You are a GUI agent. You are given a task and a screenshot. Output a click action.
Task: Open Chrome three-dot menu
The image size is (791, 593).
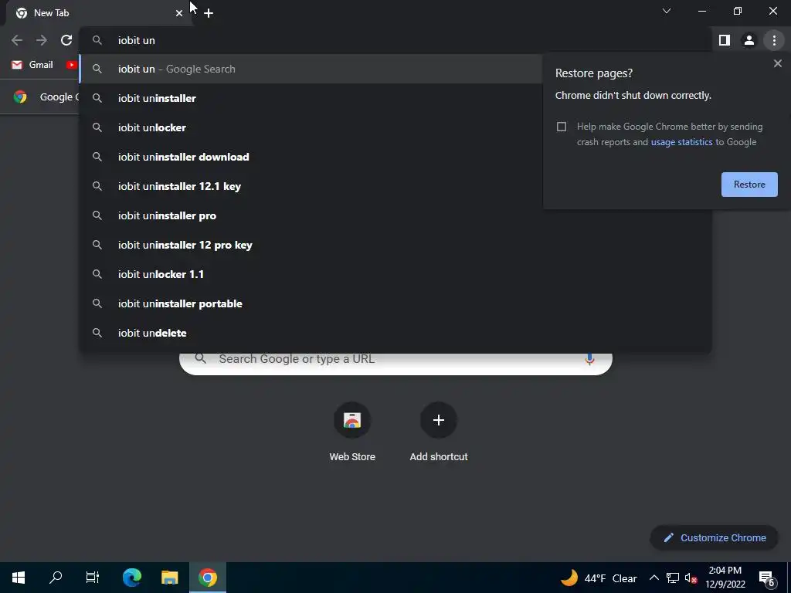pos(774,40)
